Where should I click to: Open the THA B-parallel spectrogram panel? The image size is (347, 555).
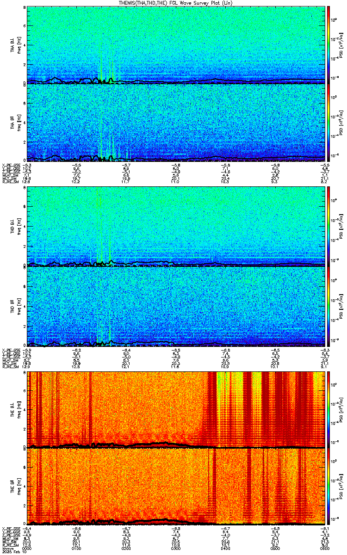coord(176,123)
